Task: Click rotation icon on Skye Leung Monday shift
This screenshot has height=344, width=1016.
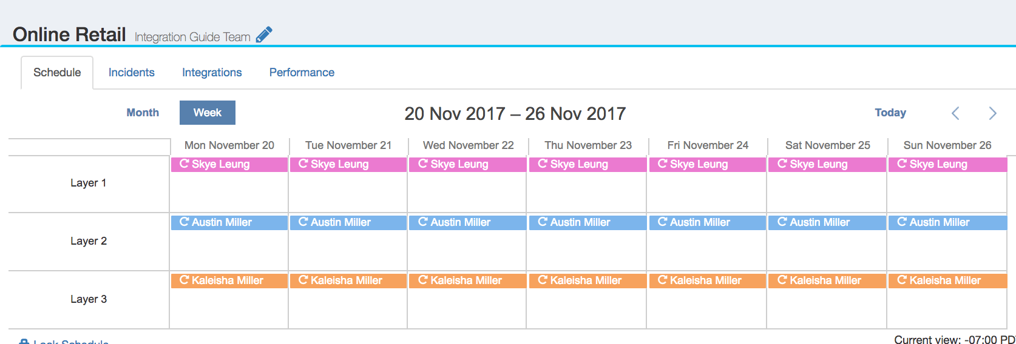Action: pos(184,164)
